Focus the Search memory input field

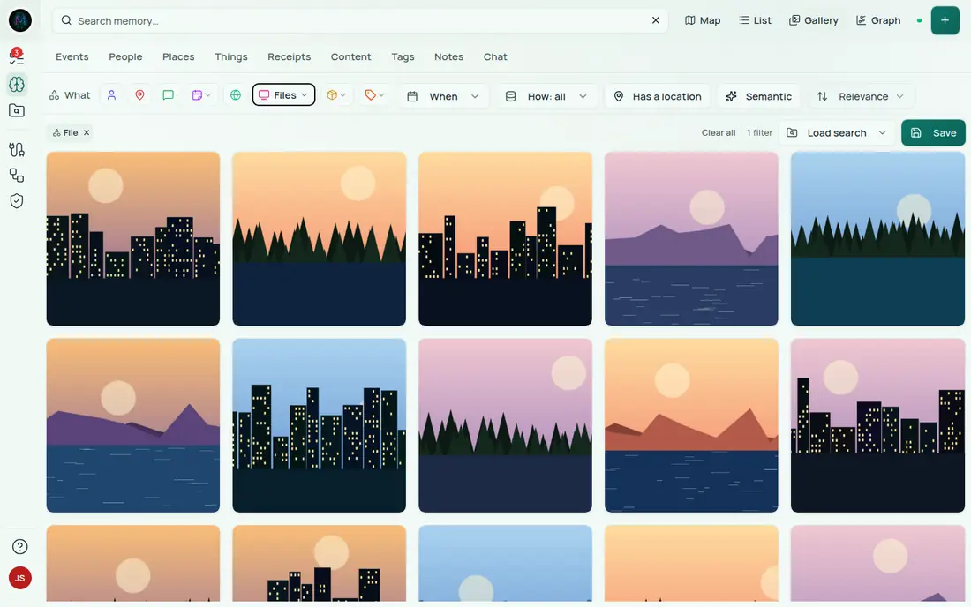[359, 20]
